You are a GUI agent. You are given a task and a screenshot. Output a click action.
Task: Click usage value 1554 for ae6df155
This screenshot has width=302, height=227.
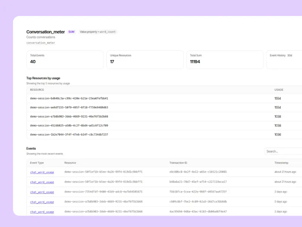[x=277, y=107]
